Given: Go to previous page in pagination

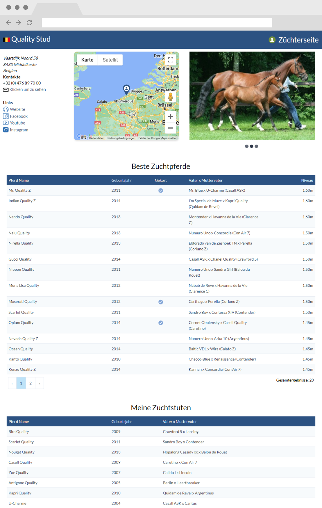Looking at the screenshot, I should pyautogui.click(x=12, y=383).
